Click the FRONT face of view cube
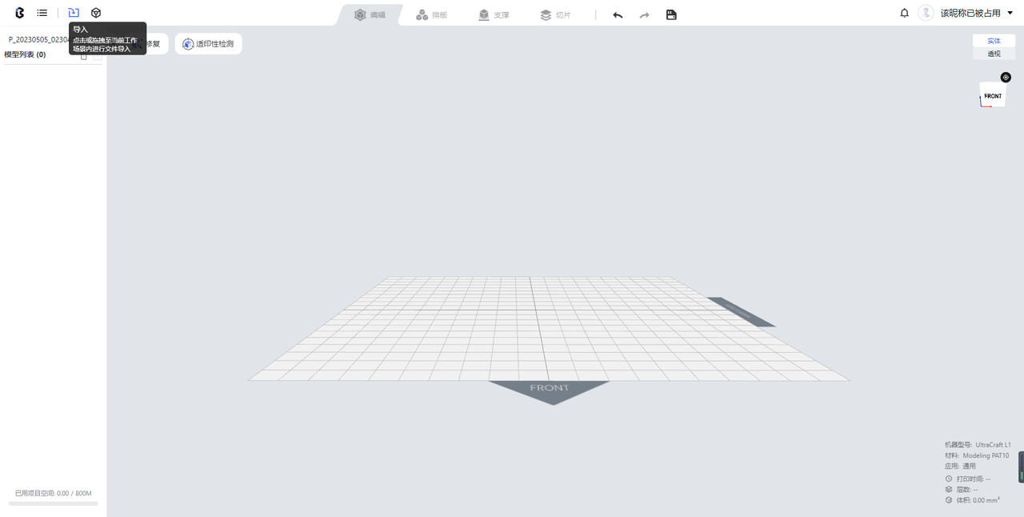Viewport: 1024px width, 517px height. point(993,95)
